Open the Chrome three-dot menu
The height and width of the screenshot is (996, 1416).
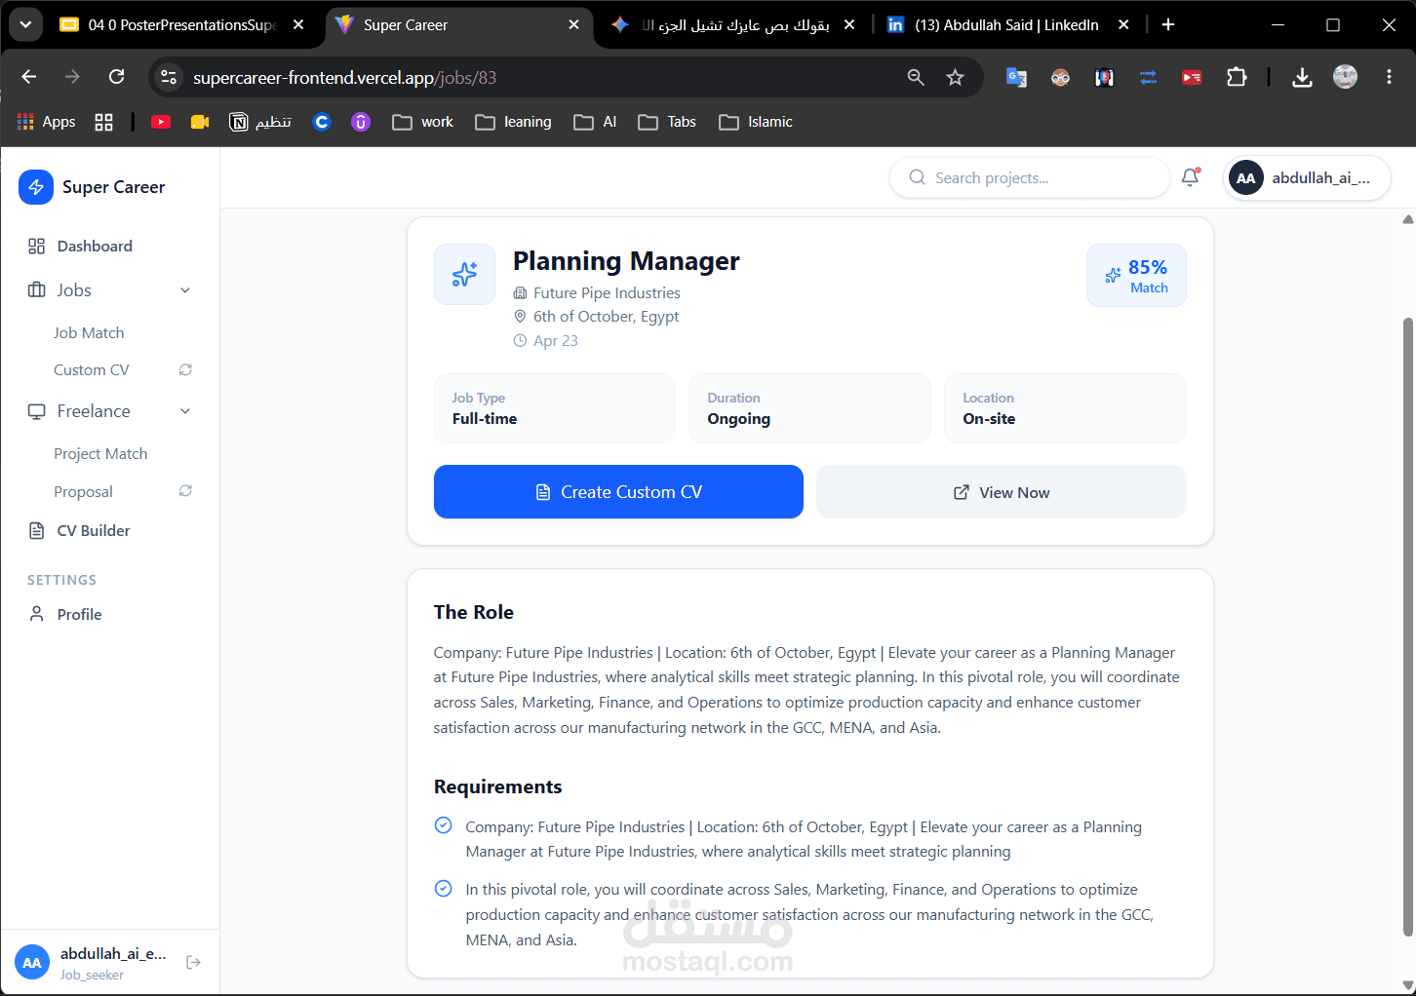pyautogui.click(x=1389, y=77)
